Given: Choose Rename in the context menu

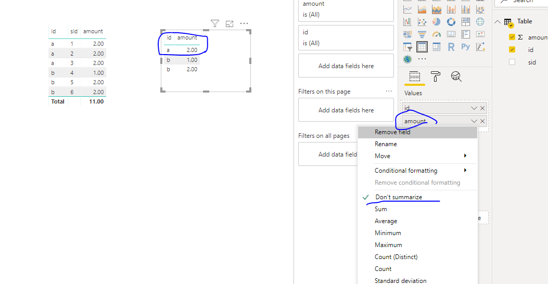Looking at the screenshot, I should (418, 144).
